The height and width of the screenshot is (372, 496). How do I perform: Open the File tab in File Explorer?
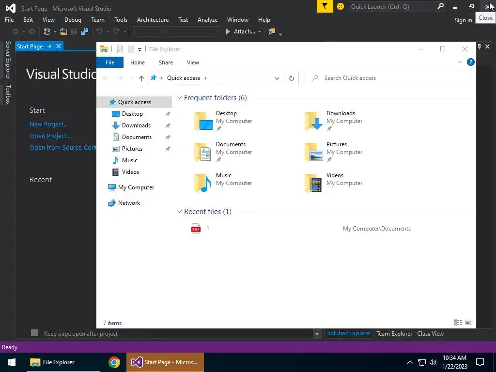coord(110,62)
